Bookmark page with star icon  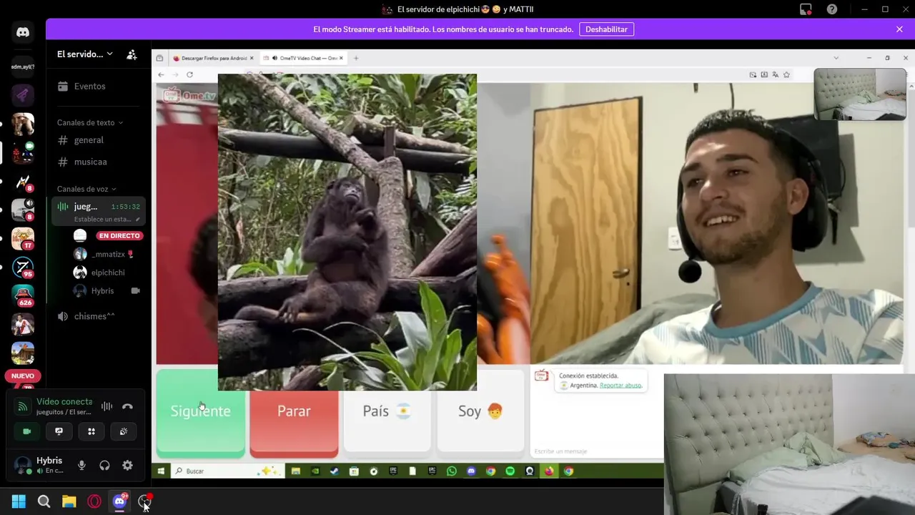pyautogui.click(x=786, y=74)
